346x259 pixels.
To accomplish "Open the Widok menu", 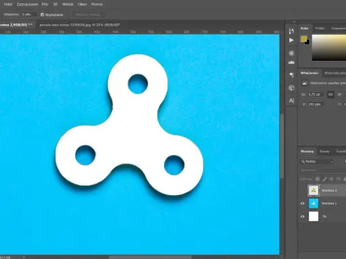I will point(68,4).
